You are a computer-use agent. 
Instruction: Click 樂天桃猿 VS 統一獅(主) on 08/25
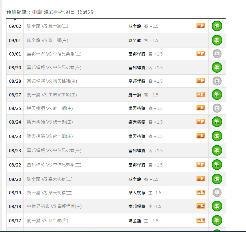tap(50, 108)
